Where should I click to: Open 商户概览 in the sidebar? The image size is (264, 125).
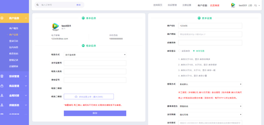coord(14,28)
